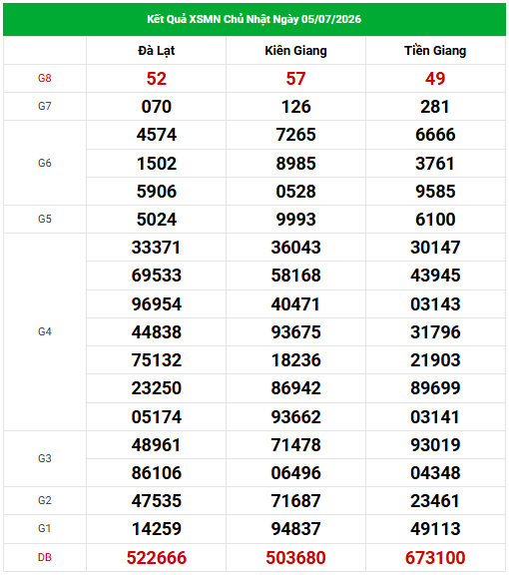Select Đà Lạt special prize number 522666
The height and width of the screenshot is (575, 509).
(x=157, y=558)
